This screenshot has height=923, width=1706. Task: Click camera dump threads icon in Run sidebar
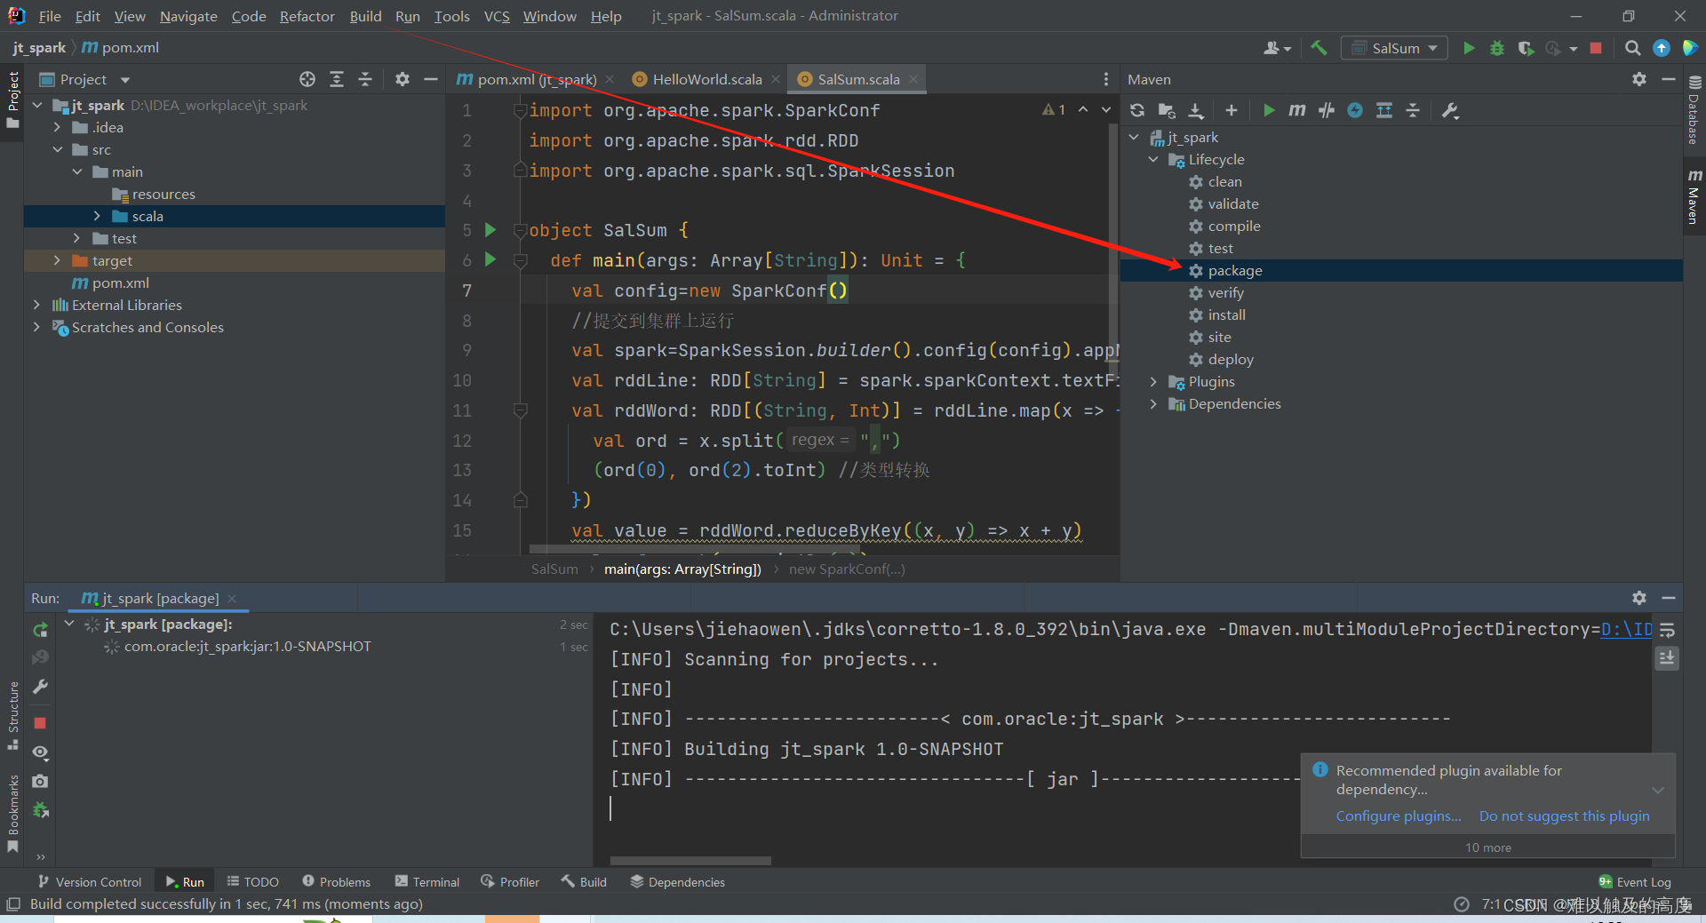point(40,782)
